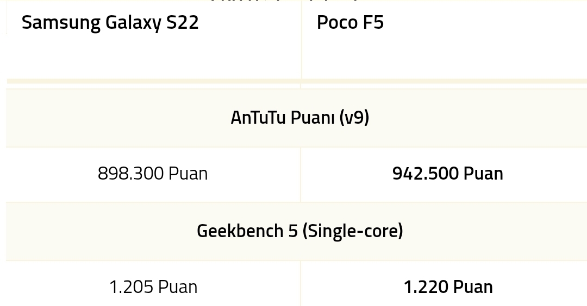This screenshot has height=306, width=587.
Task: Click the word "Puan" after 1.220
Action: tap(473, 287)
